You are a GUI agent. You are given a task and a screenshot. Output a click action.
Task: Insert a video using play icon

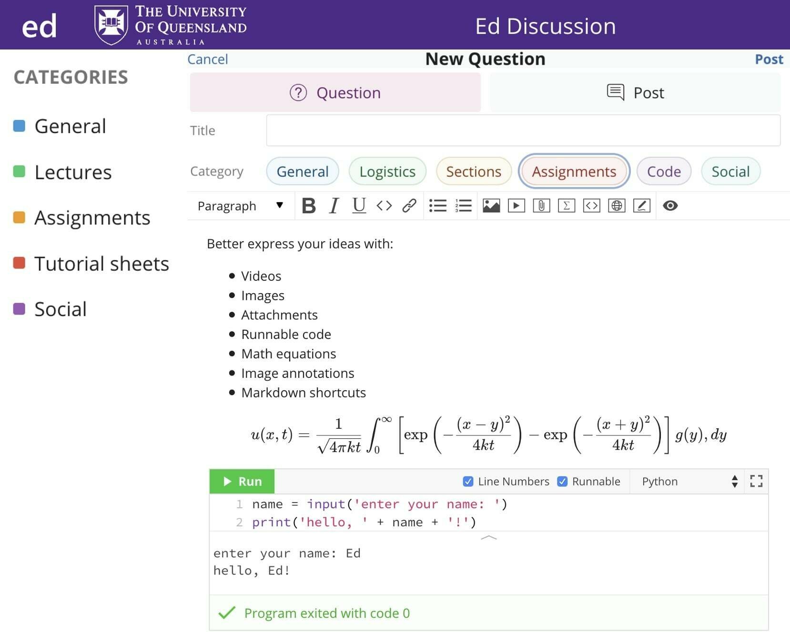click(x=517, y=206)
